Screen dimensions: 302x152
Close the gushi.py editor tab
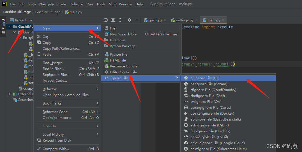click(x=165, y=20)
